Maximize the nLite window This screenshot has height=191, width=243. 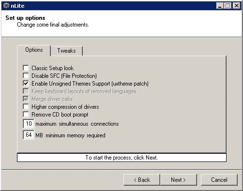(x=228, y=6)
